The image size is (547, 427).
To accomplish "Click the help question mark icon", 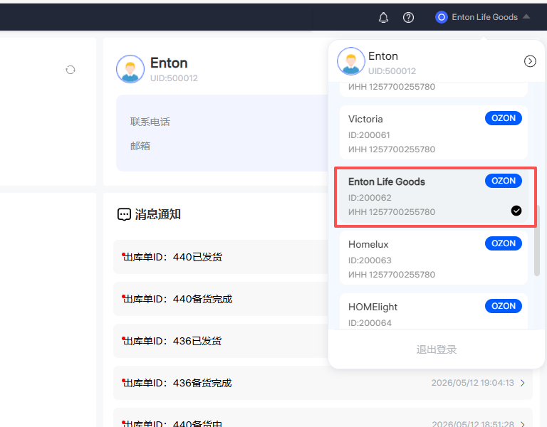I will [x=408, y=17].
